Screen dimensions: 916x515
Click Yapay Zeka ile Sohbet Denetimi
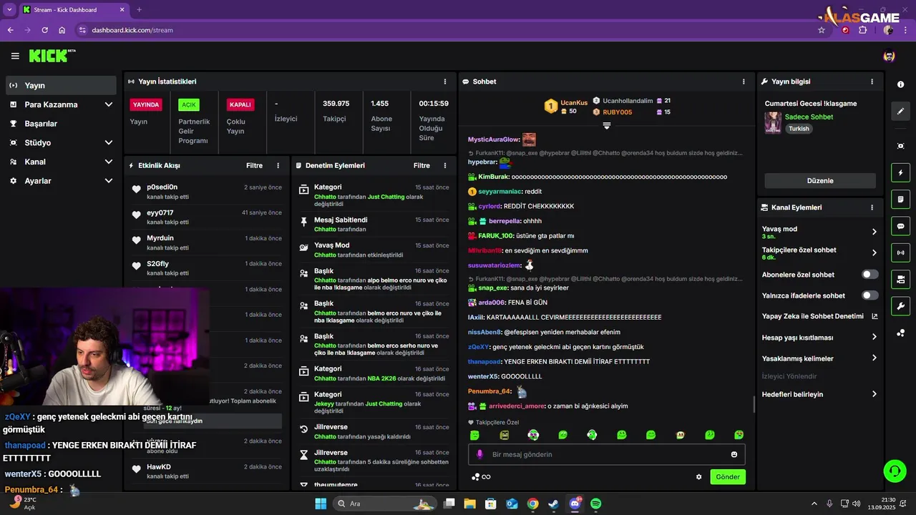pos(813,316)
